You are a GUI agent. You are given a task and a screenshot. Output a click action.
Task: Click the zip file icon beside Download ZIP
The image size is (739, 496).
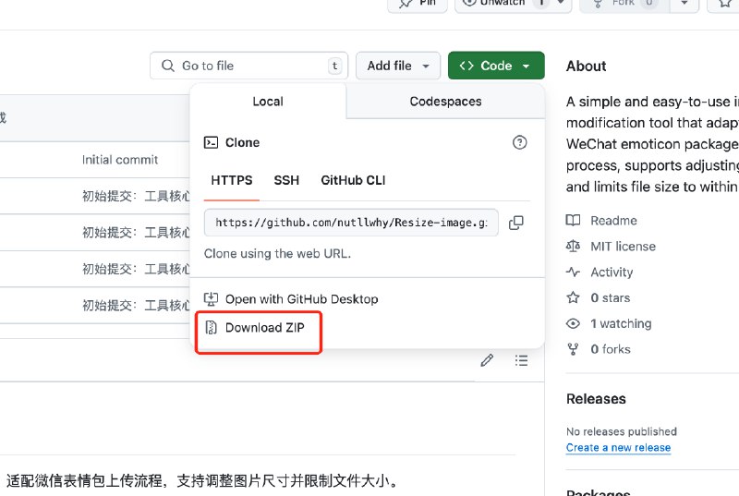click(x=212, y=327)
